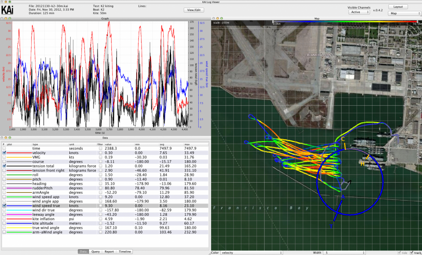Uncheck the wind speed true plot checkbox
The width and height of the screenshot is (422, 255).
pyautogui.click(x=4, y=206)
